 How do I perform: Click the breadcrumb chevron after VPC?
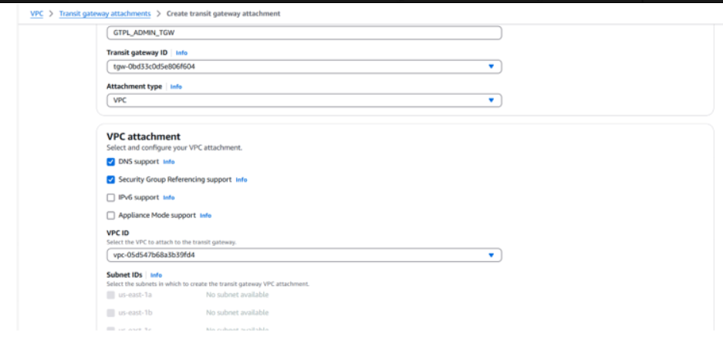click(x=51, y=14)
